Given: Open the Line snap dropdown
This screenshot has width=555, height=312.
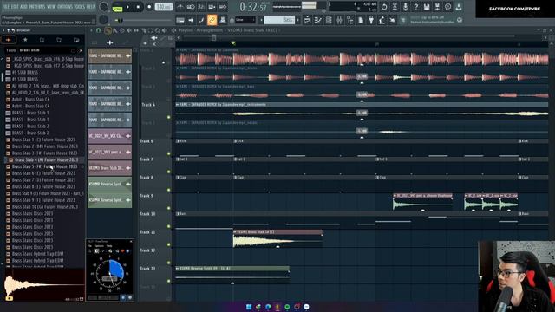Looking at the screenshot, I should [245, 20].
